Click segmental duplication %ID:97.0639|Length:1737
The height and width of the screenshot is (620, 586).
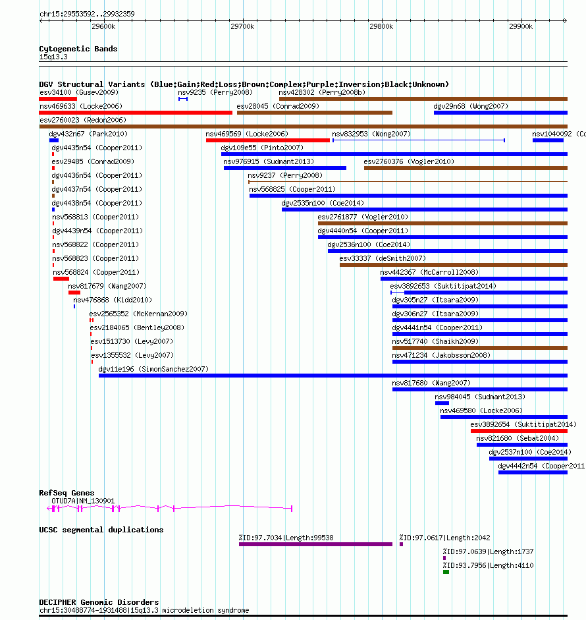pos(444,558)
